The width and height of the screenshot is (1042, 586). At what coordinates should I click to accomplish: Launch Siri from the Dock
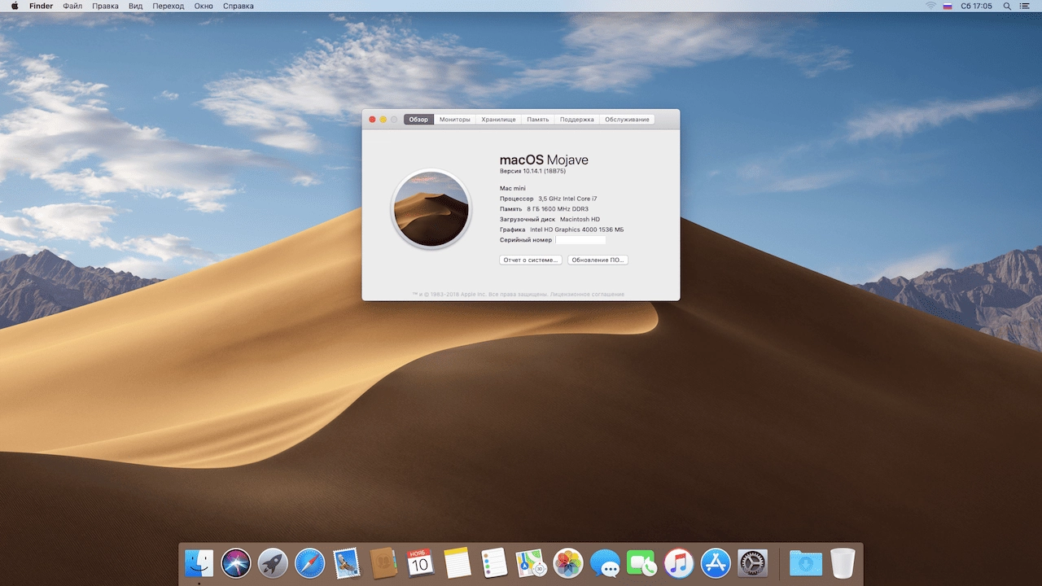tap(236, 562)
